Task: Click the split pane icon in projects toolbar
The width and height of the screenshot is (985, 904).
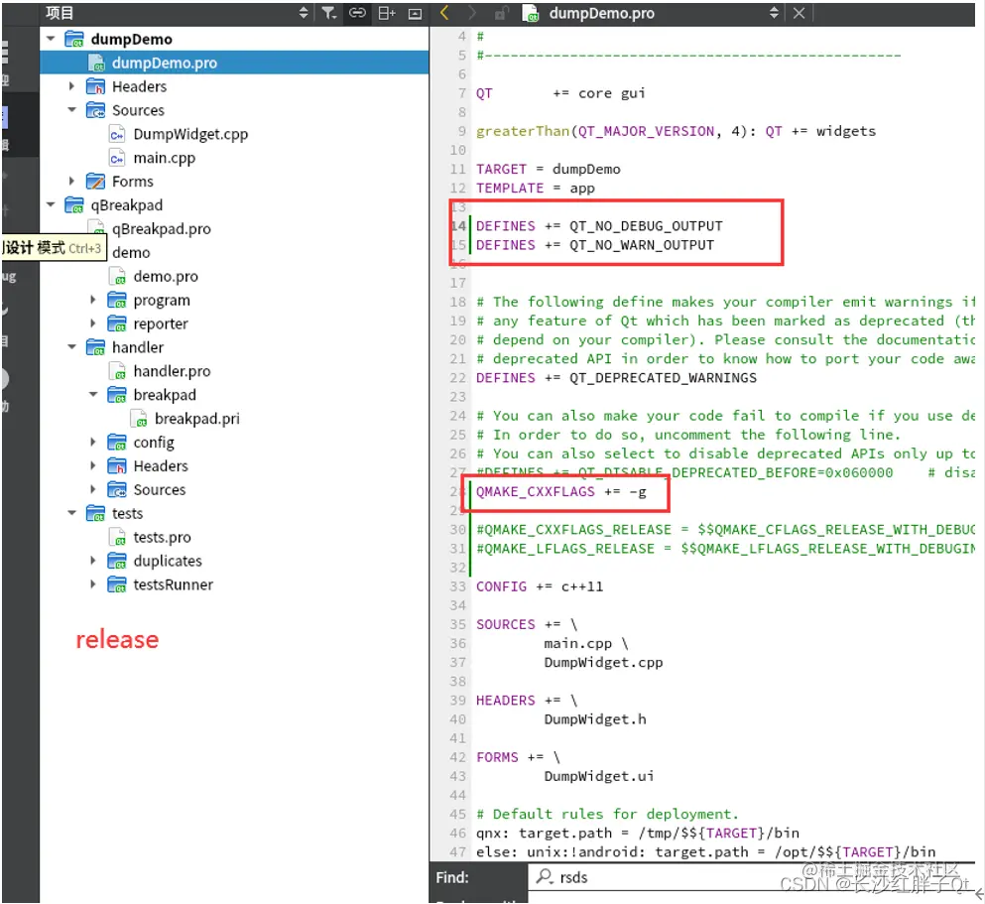Action: (386, 13)
